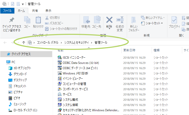Click 管理ツール in address breadcrumb
Image resolution: width=189 pixels, height=115 pixels.
coord(101,43)
